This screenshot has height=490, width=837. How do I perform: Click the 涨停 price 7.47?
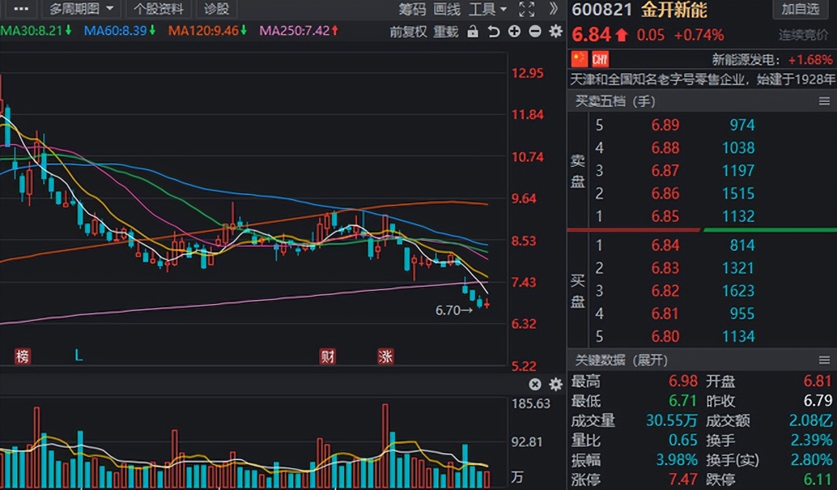pyautogui.click(x=683, y=480)
